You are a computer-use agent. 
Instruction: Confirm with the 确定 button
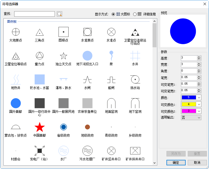click(176, 162)
